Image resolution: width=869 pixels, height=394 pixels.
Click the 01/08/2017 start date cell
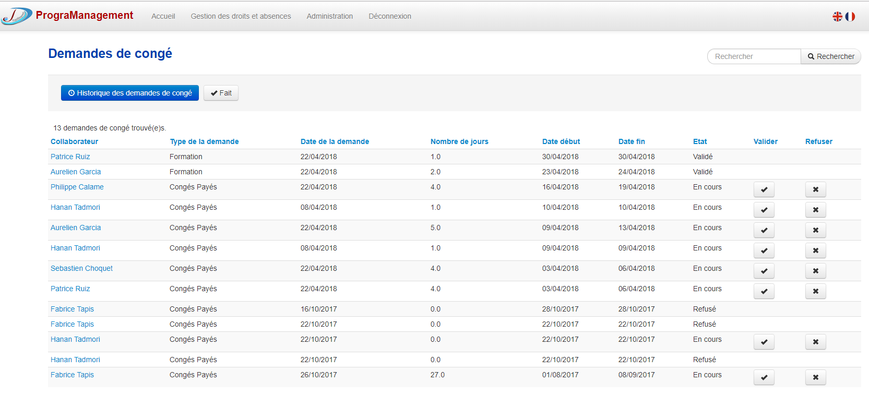tap(560, 375)
